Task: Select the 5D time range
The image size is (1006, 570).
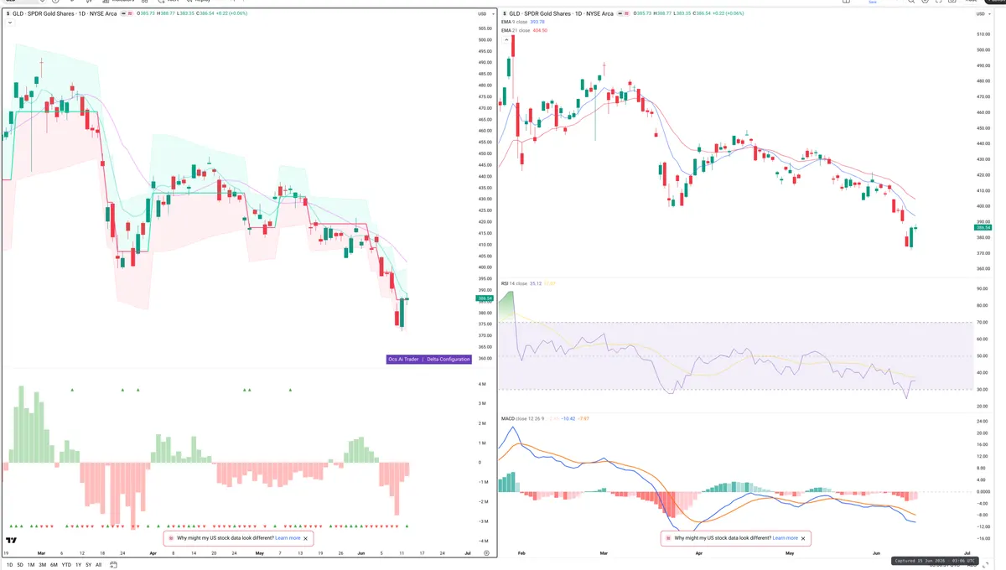Action: (20, 565)
